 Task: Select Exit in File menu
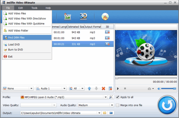27,56
